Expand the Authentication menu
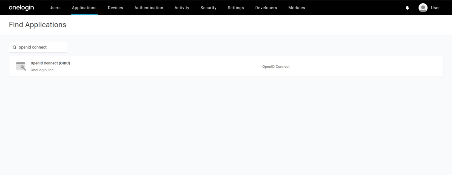The image size is (452, 175). click(149, 8)
